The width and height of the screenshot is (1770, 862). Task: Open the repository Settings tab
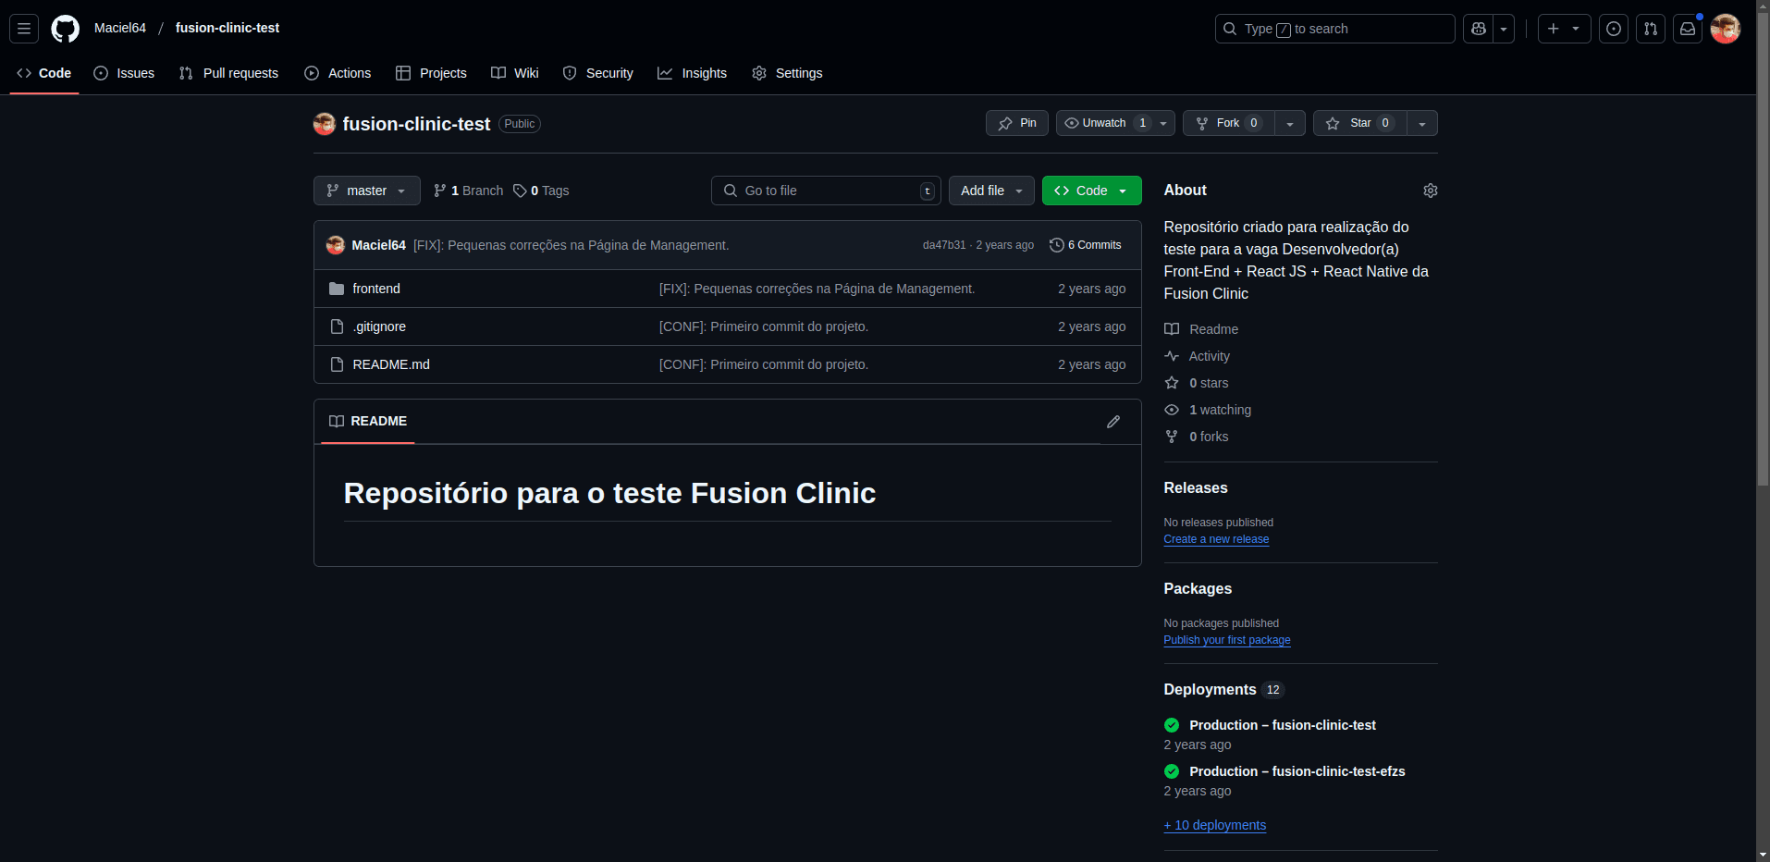click(x=787, y=73)
